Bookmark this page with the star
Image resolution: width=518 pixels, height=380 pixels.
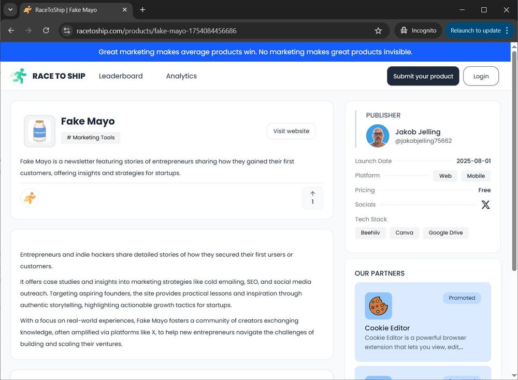(x=378, y=31)
